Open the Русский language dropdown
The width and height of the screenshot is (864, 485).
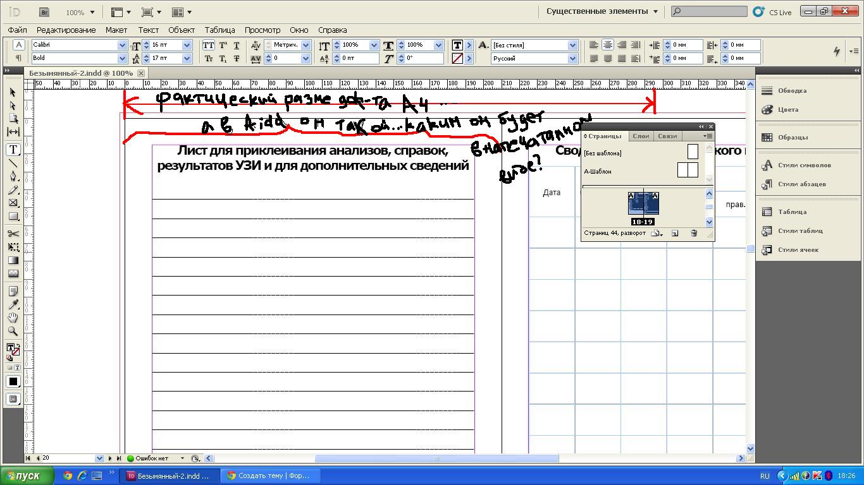[x=572, y=58]
